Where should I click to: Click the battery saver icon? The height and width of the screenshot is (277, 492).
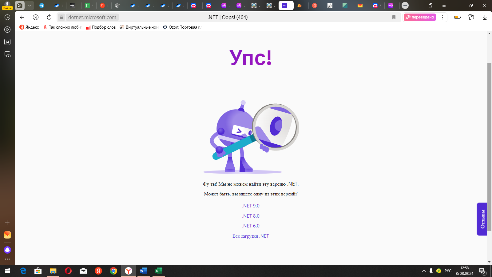coord(458,17)
